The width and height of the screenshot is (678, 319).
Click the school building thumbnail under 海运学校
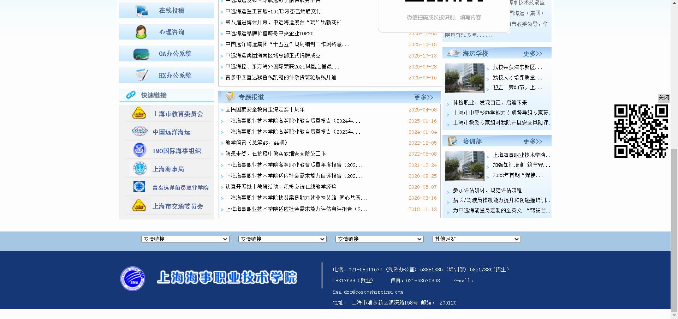tap(464, 78)
